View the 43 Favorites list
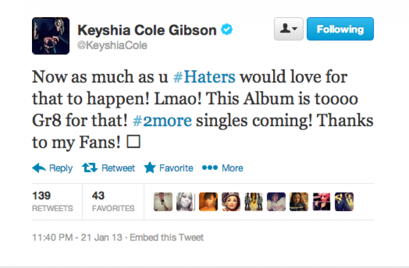Image resolution: width=409 pixels, height=268 pixels. [x=113, y=201]
